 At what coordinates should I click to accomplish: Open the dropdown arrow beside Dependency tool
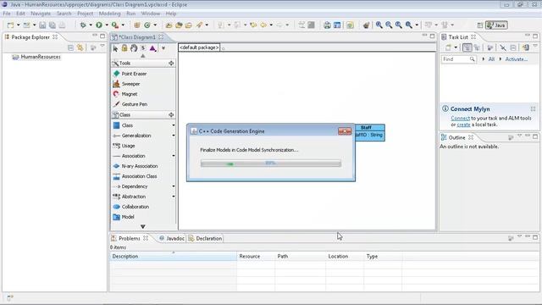point(174,186)
